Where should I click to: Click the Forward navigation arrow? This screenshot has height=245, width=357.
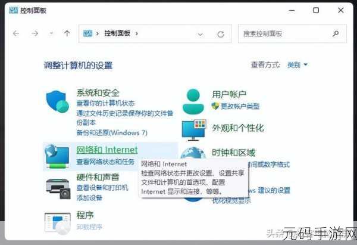tap(35, 34)
